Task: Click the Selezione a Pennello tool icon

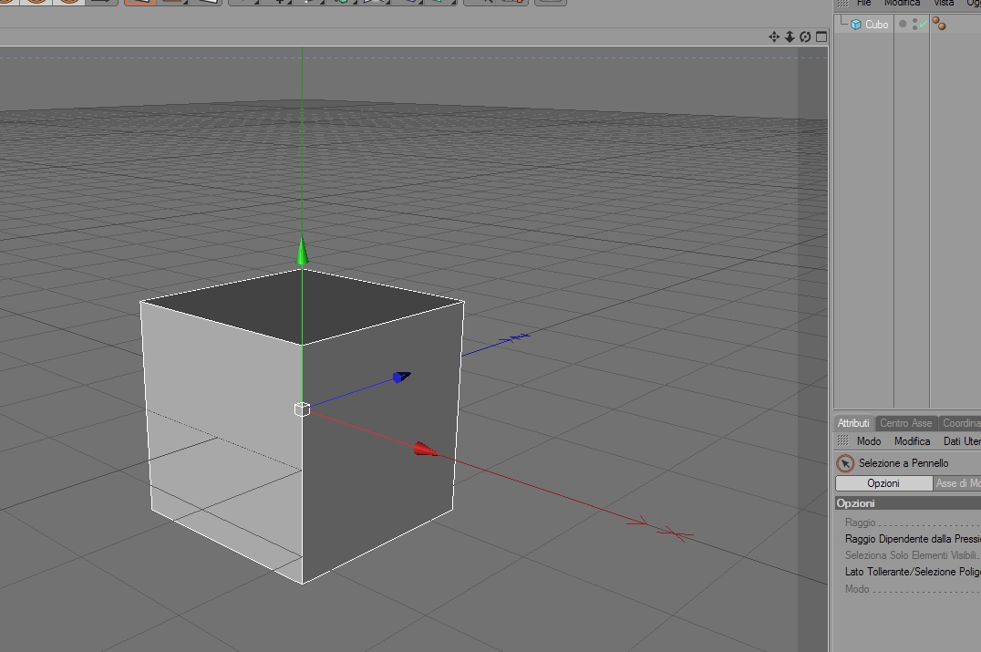Action: (x=845, y=463)
